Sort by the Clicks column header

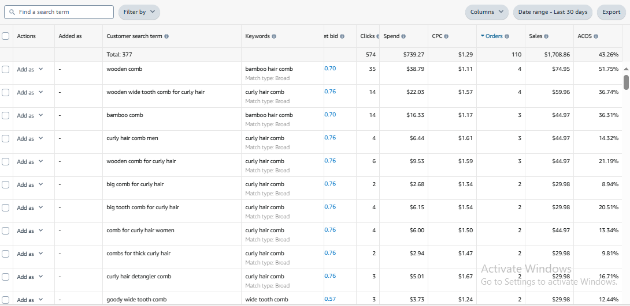pyautogui.click(x=368, y=36)
